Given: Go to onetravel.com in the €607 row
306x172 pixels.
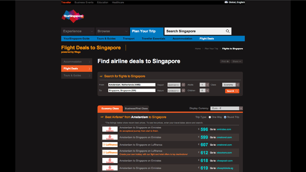Looking at the screenshot, I should coord(224,145).
